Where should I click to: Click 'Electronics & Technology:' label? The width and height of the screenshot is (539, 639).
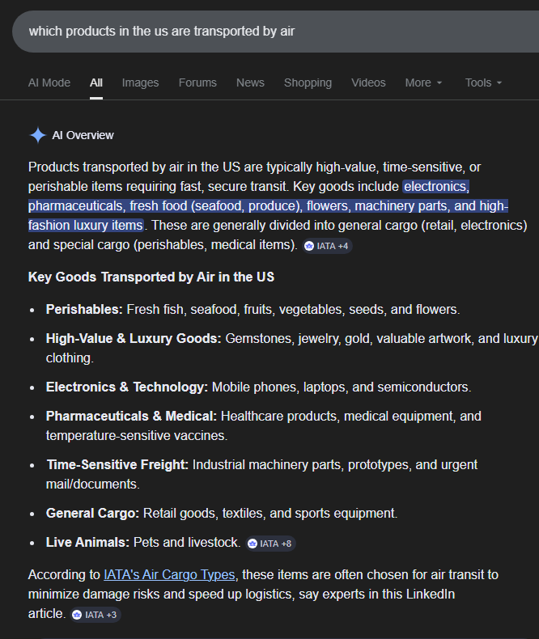pyautogui.click(x=127, y=387)
